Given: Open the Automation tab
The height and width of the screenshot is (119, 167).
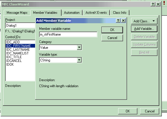Looking at the screenshot, I should pyautogui.click(x=72, y=13).
